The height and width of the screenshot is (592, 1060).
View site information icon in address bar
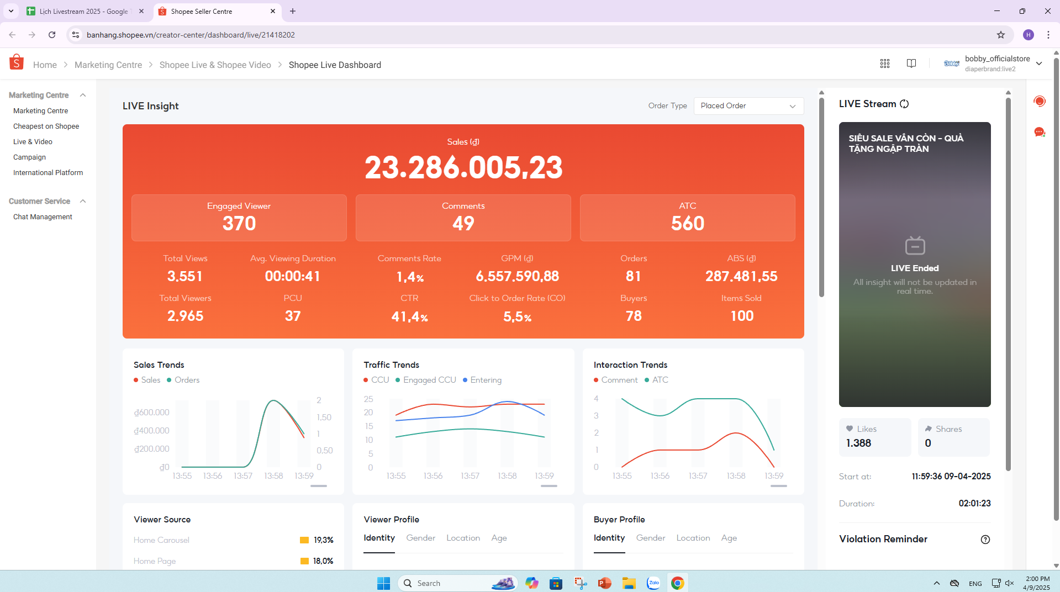point(76,35)
